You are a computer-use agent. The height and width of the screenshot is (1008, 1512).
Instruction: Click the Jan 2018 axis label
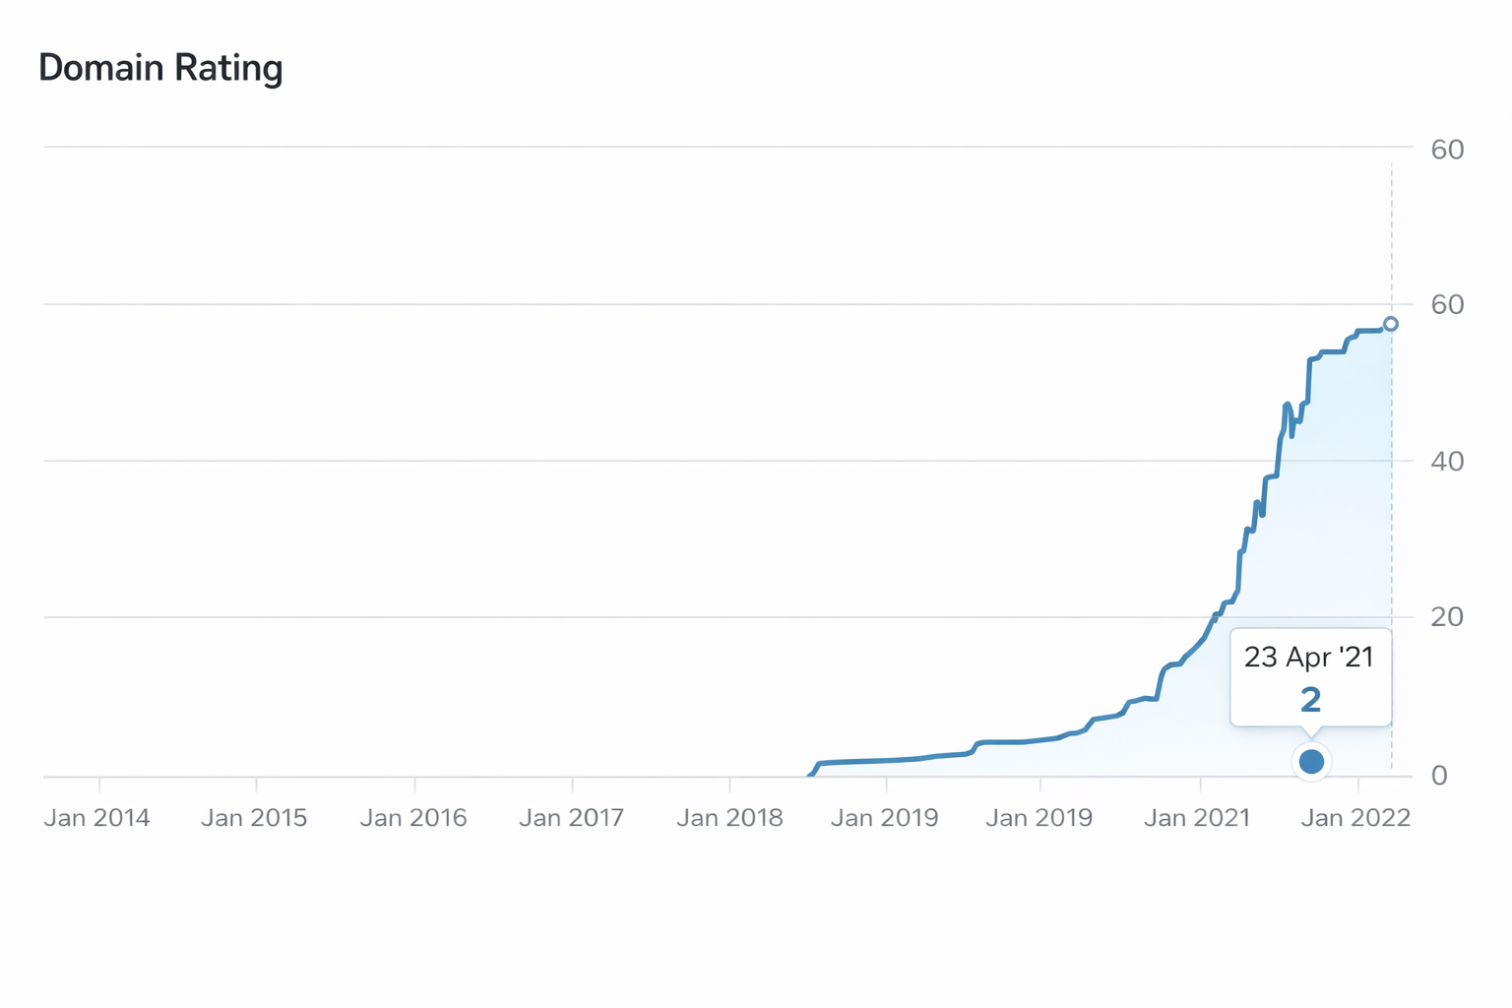point(729,818)
